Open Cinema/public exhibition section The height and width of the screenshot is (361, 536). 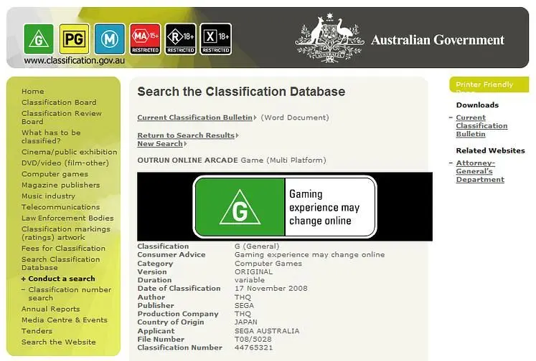coord(69,152)
